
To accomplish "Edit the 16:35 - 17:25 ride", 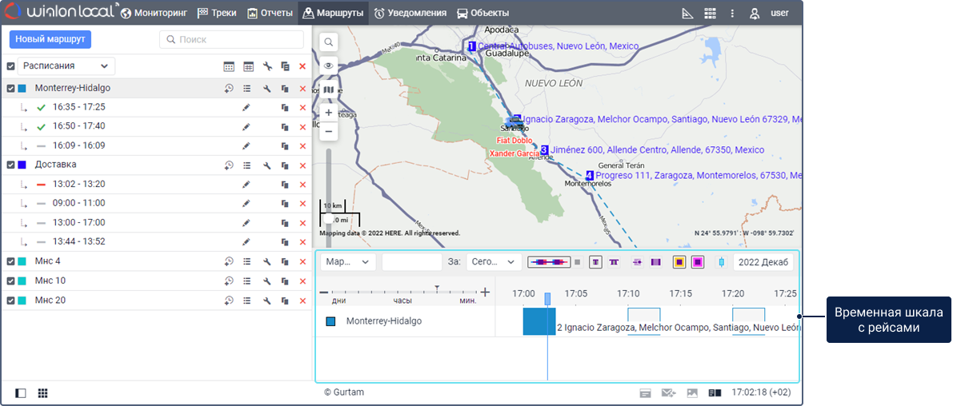I will 246,107.
